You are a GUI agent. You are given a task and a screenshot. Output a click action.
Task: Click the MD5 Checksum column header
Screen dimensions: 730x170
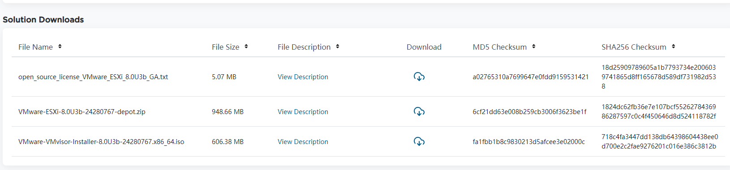click(x=500, y=47)
